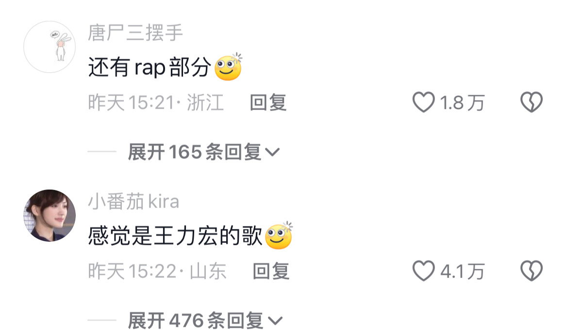Dislike the 感觉是王力宏的歌 comment broken heart
The width and height of the screenshot is (568, 334).
coord(532,270)
